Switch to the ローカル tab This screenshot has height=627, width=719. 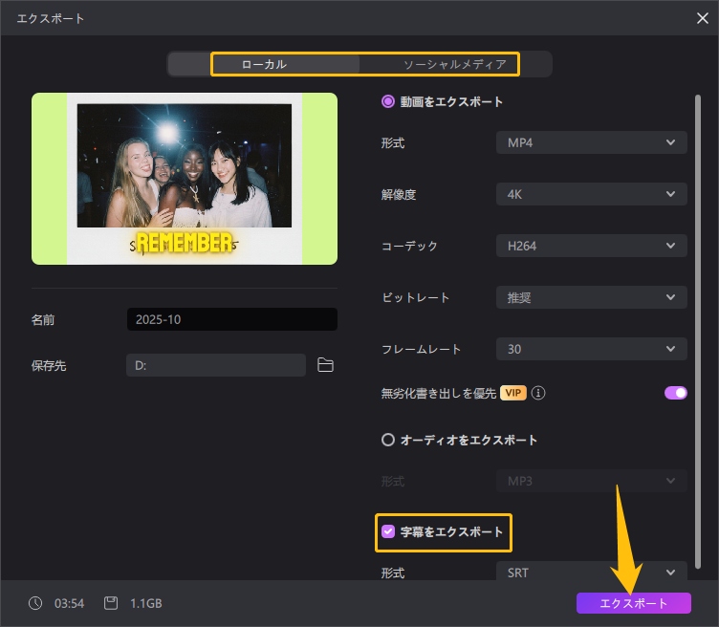click(x=263, y=64)
